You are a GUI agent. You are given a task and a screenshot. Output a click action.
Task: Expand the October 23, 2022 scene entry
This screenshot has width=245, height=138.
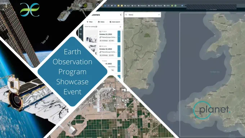(119, 36)
